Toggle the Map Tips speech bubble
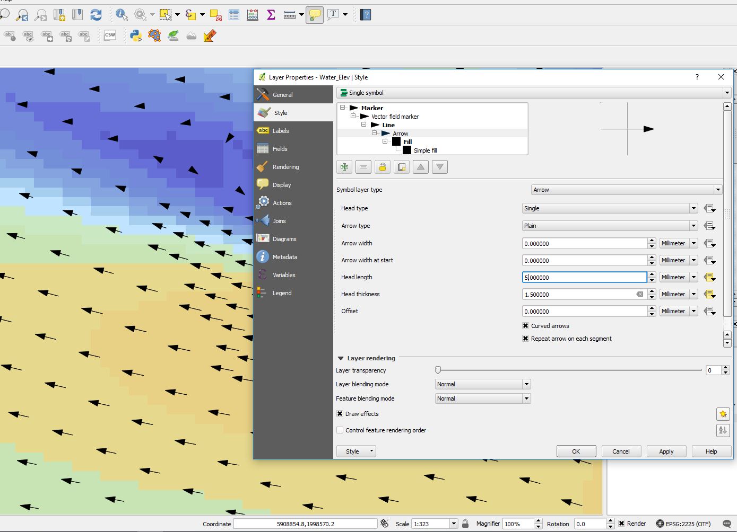This screenshot has height=532, width=737. tap(315, 15)
